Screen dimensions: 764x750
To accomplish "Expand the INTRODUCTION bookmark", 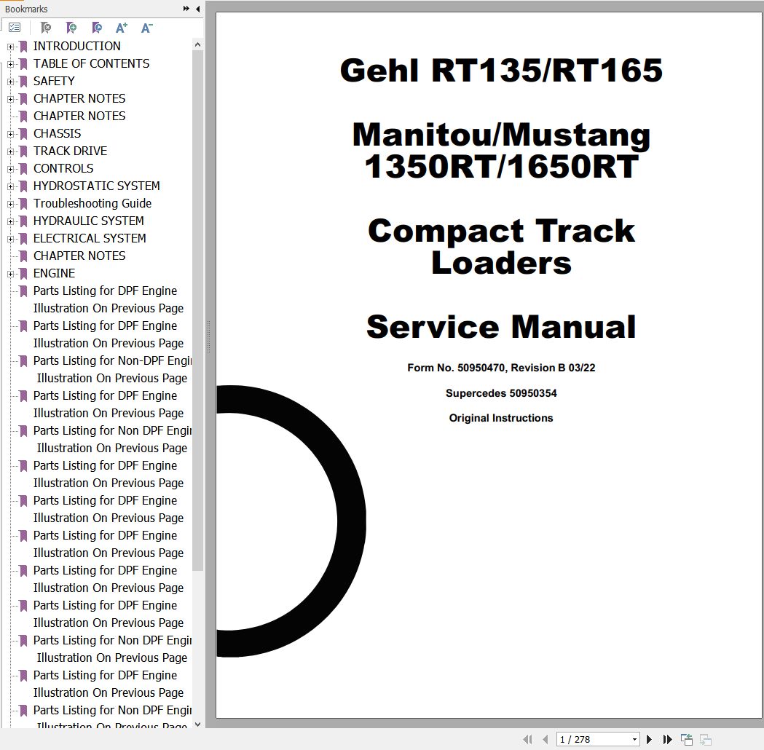I will [x=10, y=47].
